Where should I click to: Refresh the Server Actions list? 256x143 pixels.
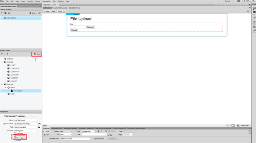(x=39, y=13)
